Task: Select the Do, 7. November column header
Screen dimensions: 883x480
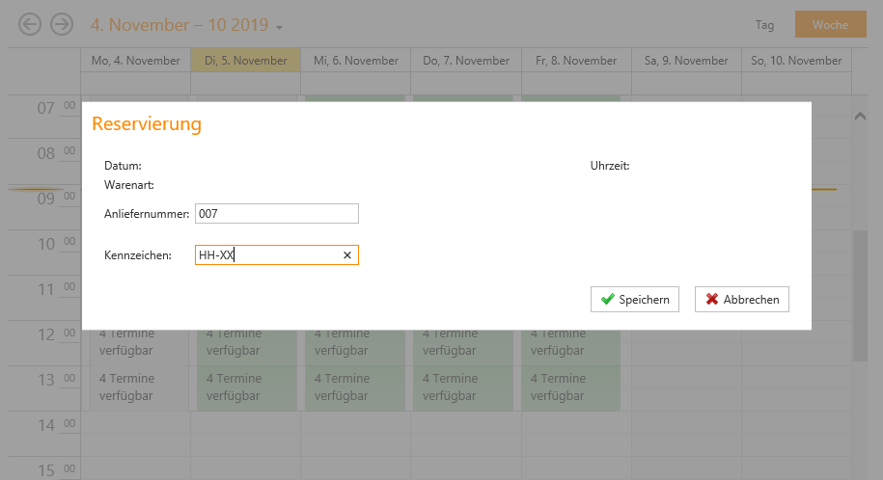Action: coord(466,60)
